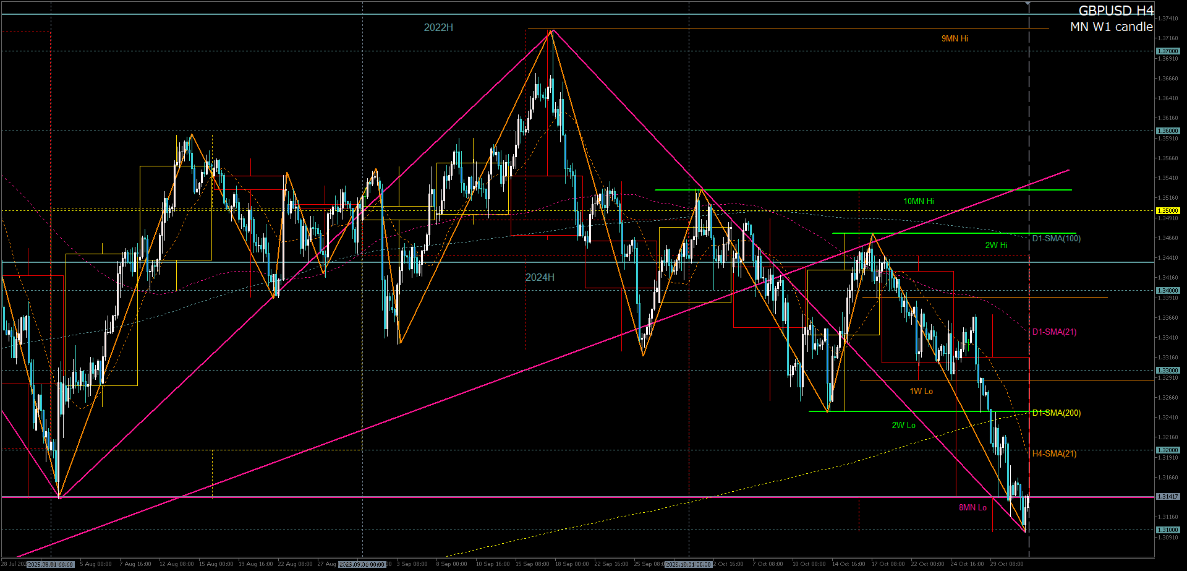
Task: Select the 1.36000 price level tag
Action: [x=1168, y=131]
